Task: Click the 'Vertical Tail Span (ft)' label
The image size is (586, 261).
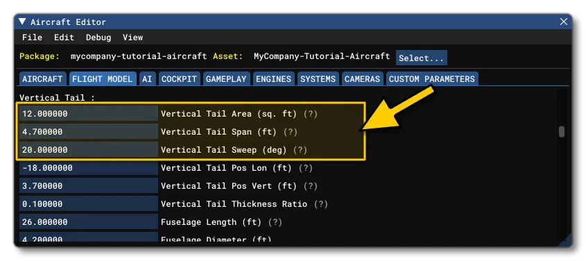Action: (x=218, y=132)
